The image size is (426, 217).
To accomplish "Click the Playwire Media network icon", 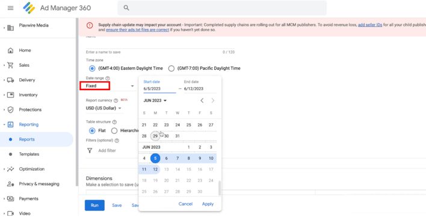I will [x=10, y=28].
